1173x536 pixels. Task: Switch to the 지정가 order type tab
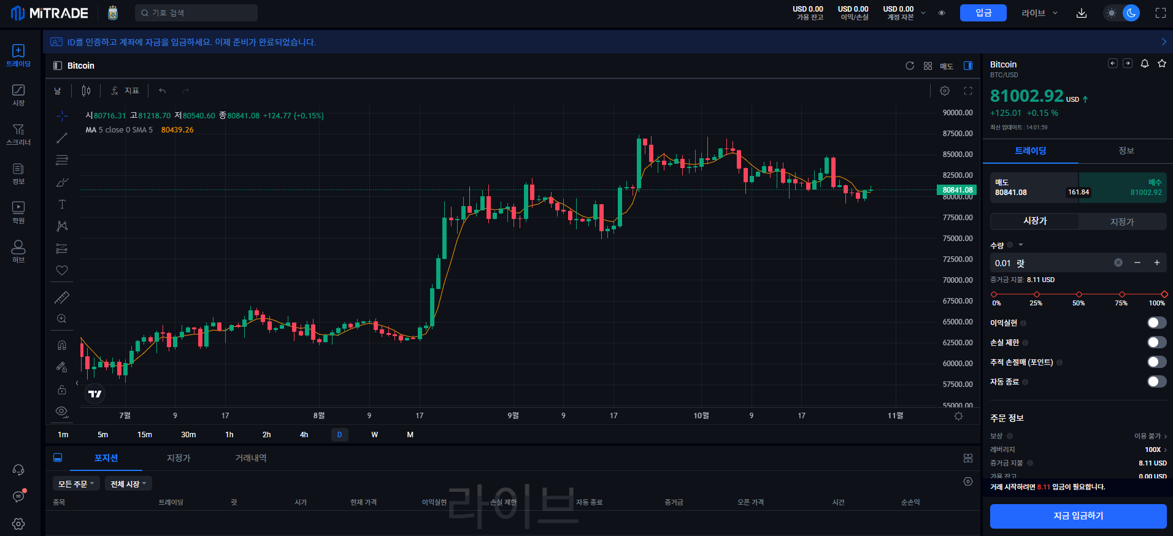1122,221
